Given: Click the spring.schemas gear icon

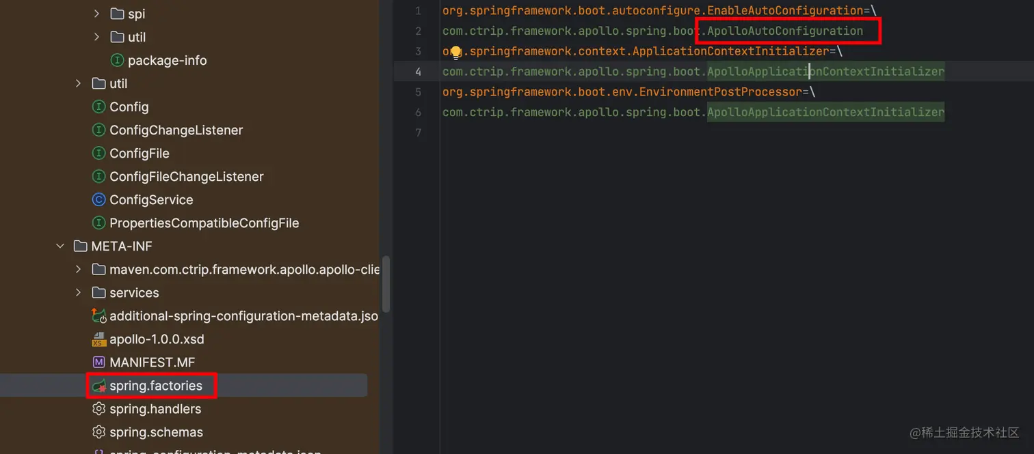Looking at the screenshot, I should point(98,432).
